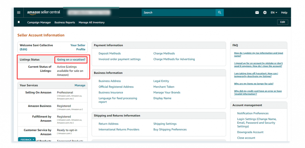Open Legal Entity
Image resolution: width=305 pixels, height=148 pixels.
161,81
